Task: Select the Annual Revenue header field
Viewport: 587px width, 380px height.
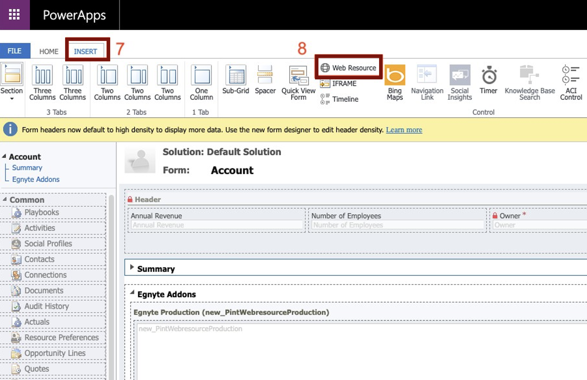Action: pos(217,220)
